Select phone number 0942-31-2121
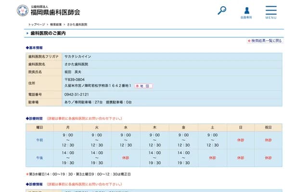 point(77,95)
